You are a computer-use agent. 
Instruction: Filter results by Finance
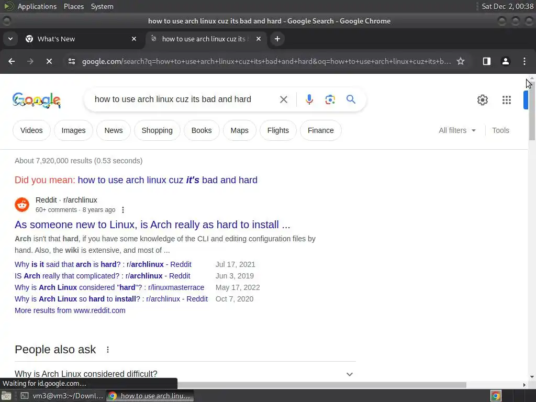(x=321, y=130)
